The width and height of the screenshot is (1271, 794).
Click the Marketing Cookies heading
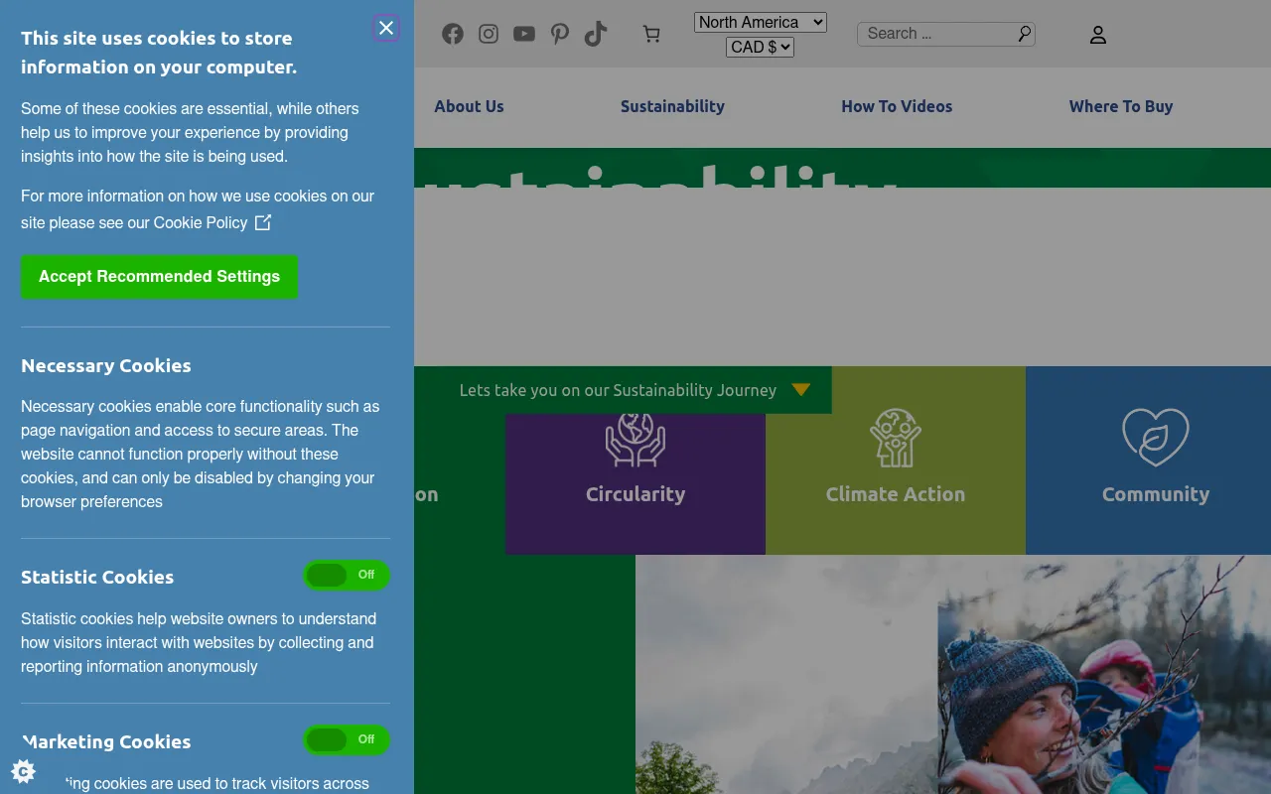106,741
